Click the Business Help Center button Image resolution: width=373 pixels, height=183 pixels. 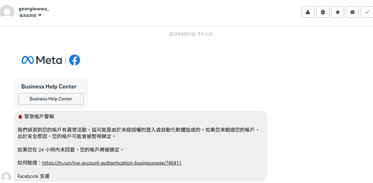click(51, 99)
